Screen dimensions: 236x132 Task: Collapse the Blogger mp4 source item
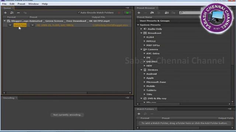pyautogui.click(x=4, y=21)
